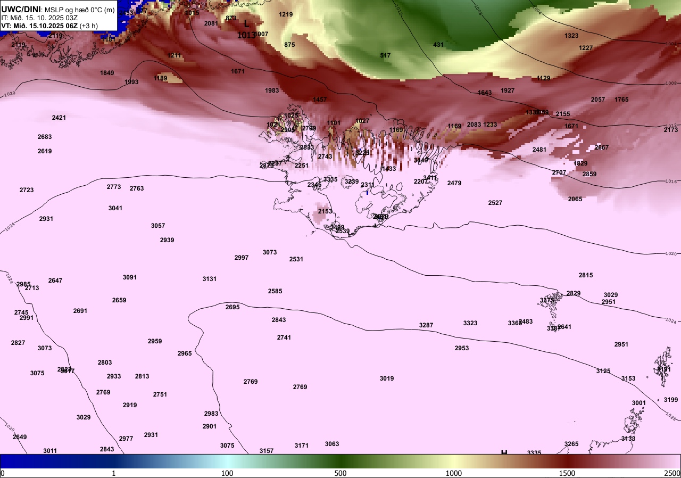
Task: Click the 500 tick label on the color scale
Action: 340,473
